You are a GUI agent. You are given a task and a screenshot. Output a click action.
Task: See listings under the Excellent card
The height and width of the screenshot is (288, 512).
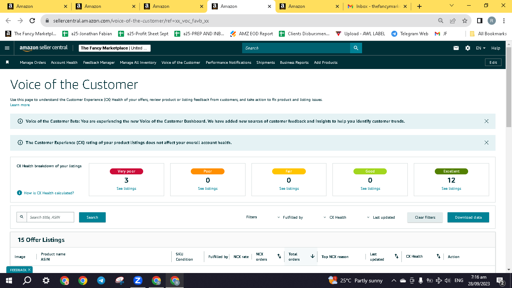click(x=451, y=188)
